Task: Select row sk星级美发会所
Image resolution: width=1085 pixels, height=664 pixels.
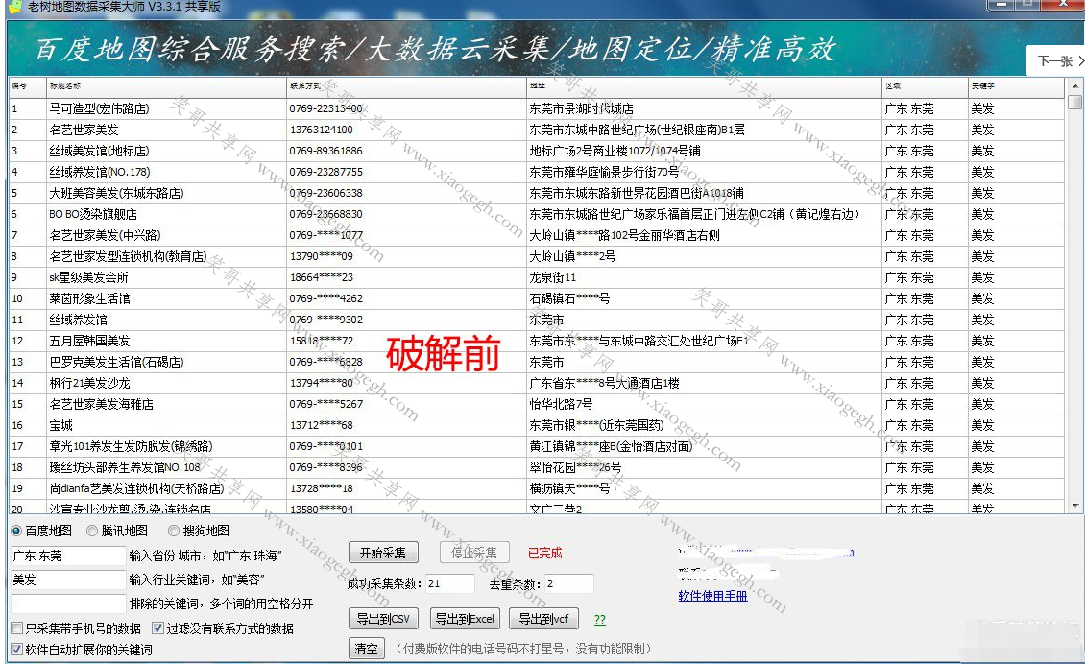Action: click(537, 277)
